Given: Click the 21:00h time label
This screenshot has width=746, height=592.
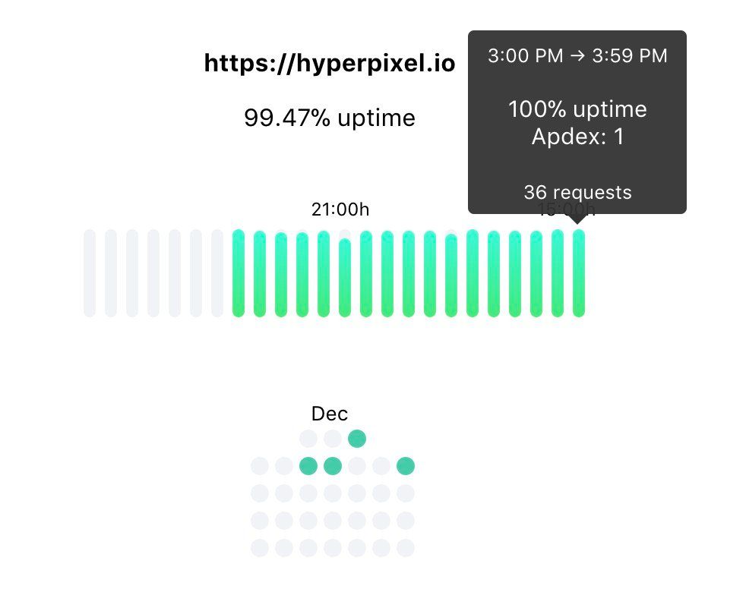Looking at the screenshot, I should pyautogui.click(x=340, y=209).
